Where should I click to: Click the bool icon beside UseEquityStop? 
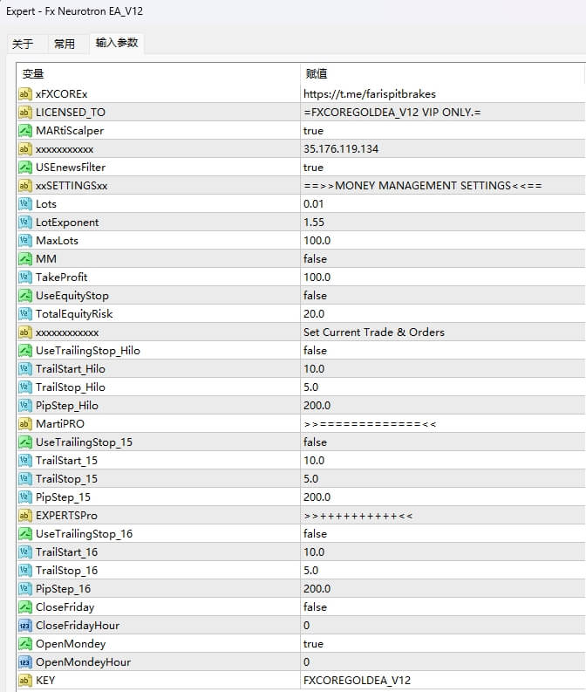point(25,296)
